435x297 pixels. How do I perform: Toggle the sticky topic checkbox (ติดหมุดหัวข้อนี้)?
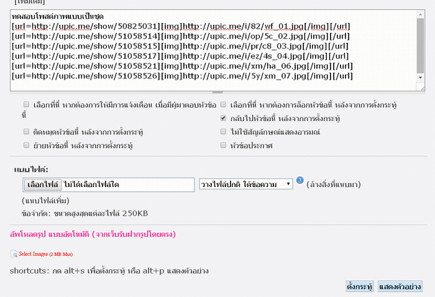[26, 132]
